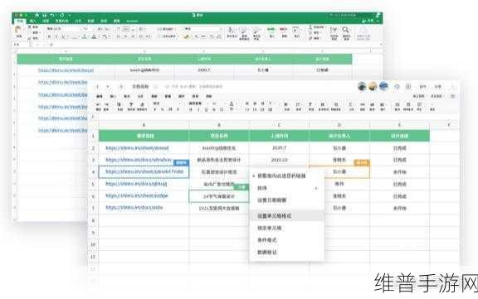Choose 条件格式 in the context menu
This screenshot has width=478, height=299.
click(x=266, y=240)
